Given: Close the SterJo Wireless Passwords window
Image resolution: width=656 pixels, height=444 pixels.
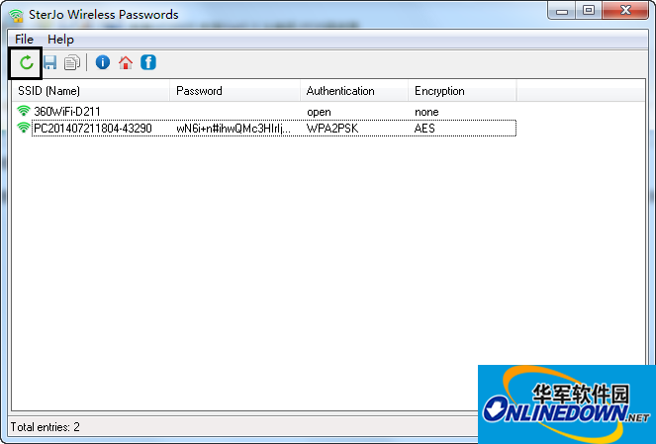Looking at the screenshot, I should (625, 10).
